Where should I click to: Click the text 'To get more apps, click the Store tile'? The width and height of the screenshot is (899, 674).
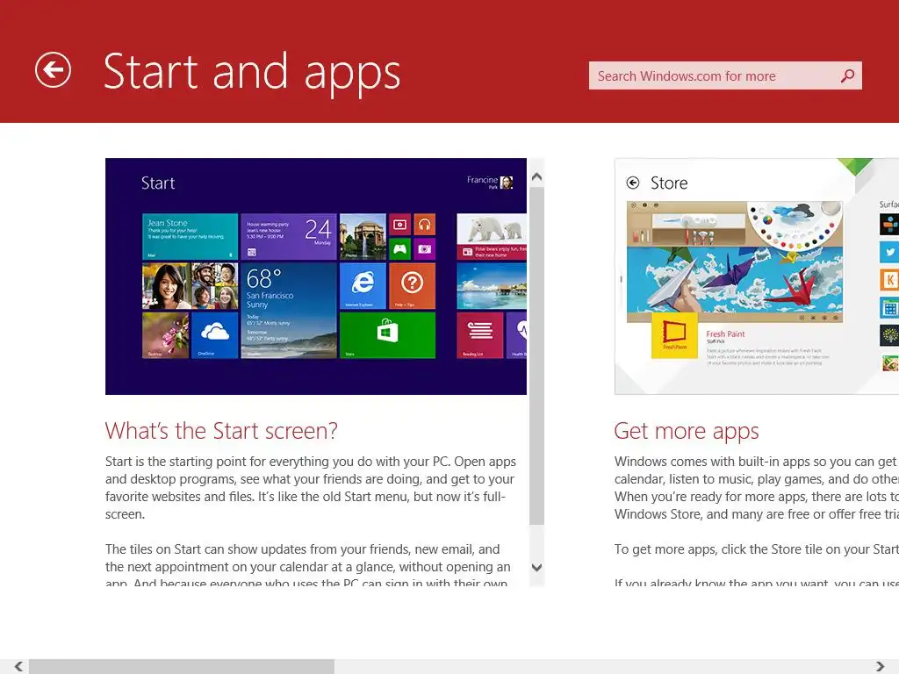[x=757, y=549]
